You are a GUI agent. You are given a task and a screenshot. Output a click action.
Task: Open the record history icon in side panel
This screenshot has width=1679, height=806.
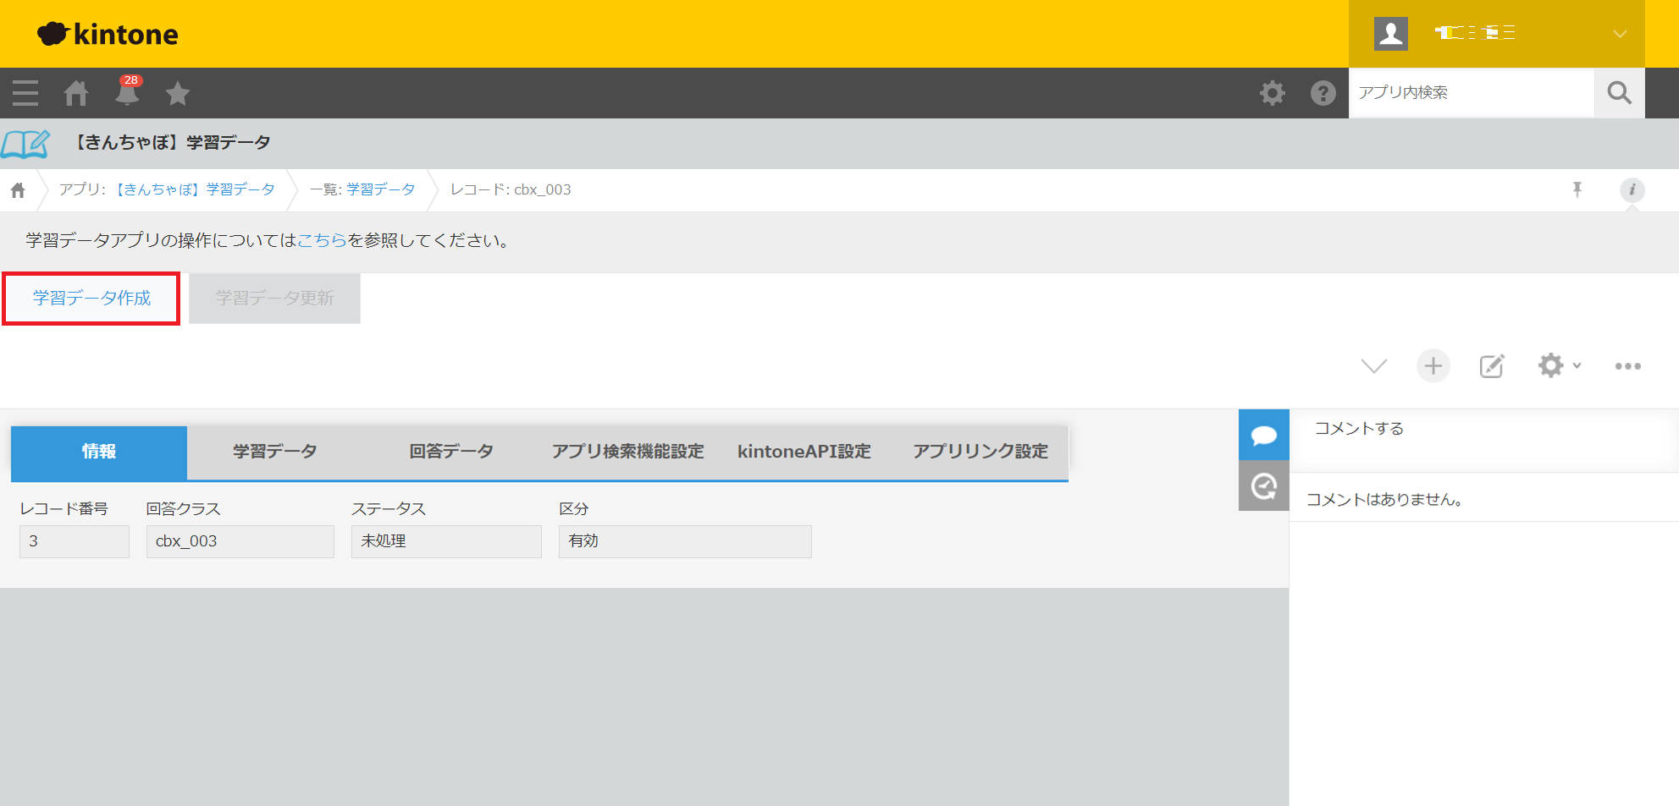(x=1263, y=485)
